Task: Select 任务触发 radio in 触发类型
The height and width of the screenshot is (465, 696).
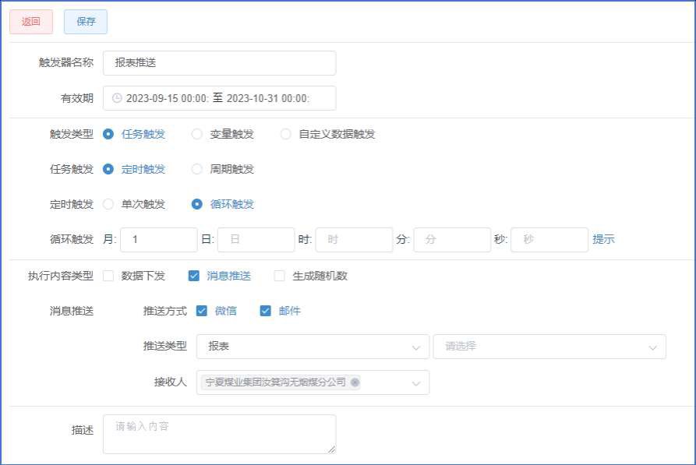Action: tap(108, 134)
